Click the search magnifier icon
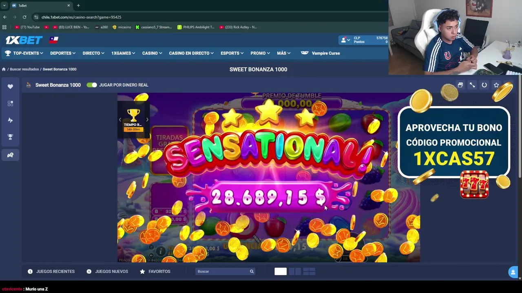The width and height of the screenshot is (522, 293). coord(252,271)
